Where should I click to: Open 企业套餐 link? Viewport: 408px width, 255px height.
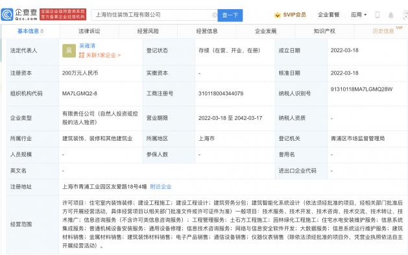click(x=328, y=15)
